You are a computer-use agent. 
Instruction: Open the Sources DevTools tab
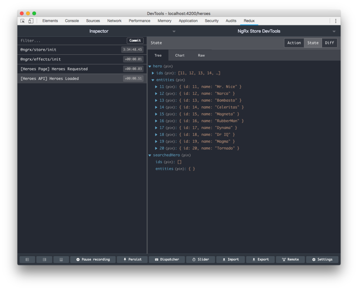coord(93,21)
